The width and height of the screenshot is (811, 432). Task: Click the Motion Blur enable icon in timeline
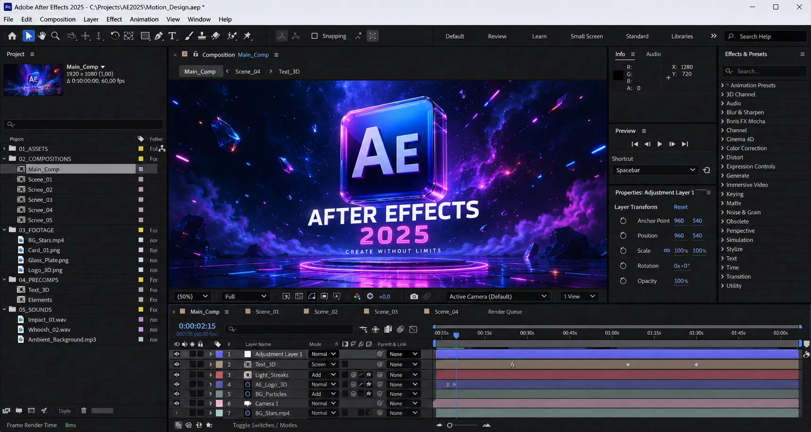point(401,329)
